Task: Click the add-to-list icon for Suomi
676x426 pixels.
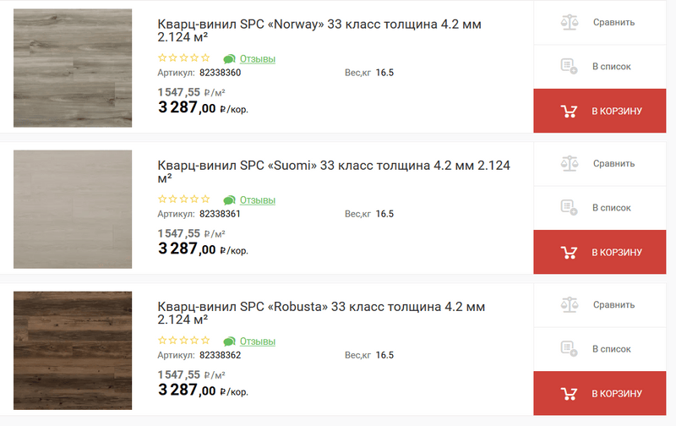Action: [x=569, y=207]
